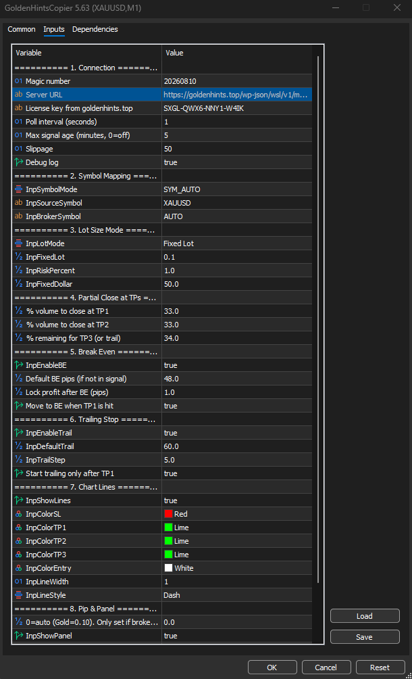This screenshot has height=679, width=412.
Task: Click the string icon beside InpBrokerSymbol
Action: coord(19,216)
